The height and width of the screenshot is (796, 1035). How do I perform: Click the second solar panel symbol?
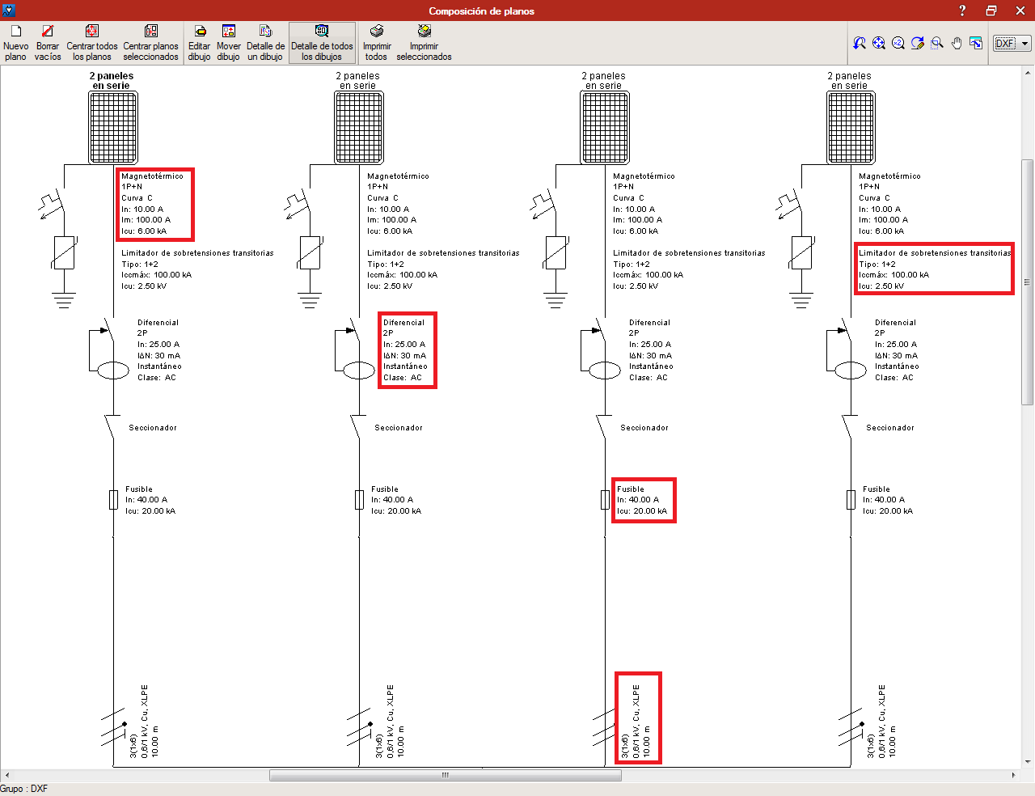pyautogui.click(x=359, y=127)
